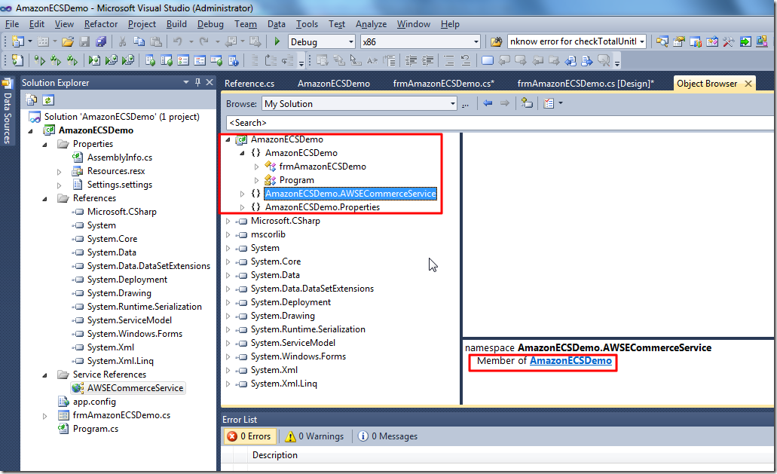Click the Solution Explorer toolbar icon
This screenshot has width=777, height=474.
pos(662,41)
